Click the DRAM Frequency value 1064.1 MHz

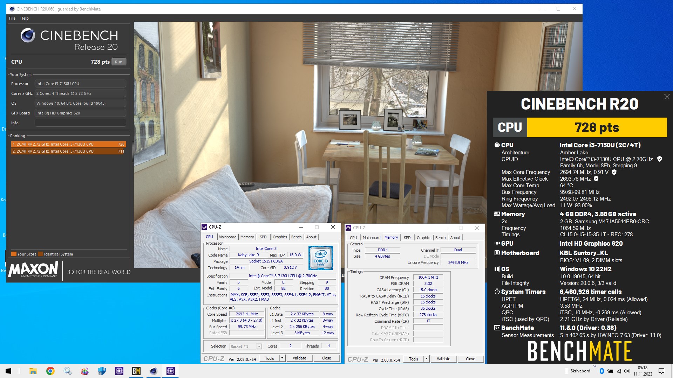[x=428, y=277]
